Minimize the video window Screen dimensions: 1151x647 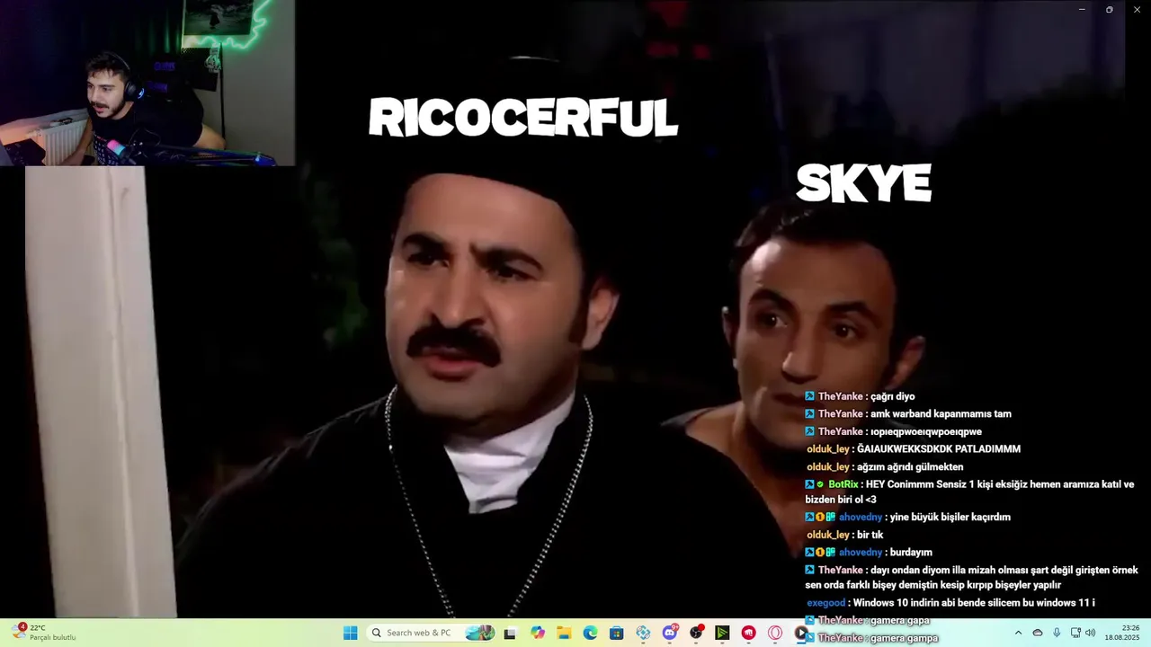click(1082, 9)
